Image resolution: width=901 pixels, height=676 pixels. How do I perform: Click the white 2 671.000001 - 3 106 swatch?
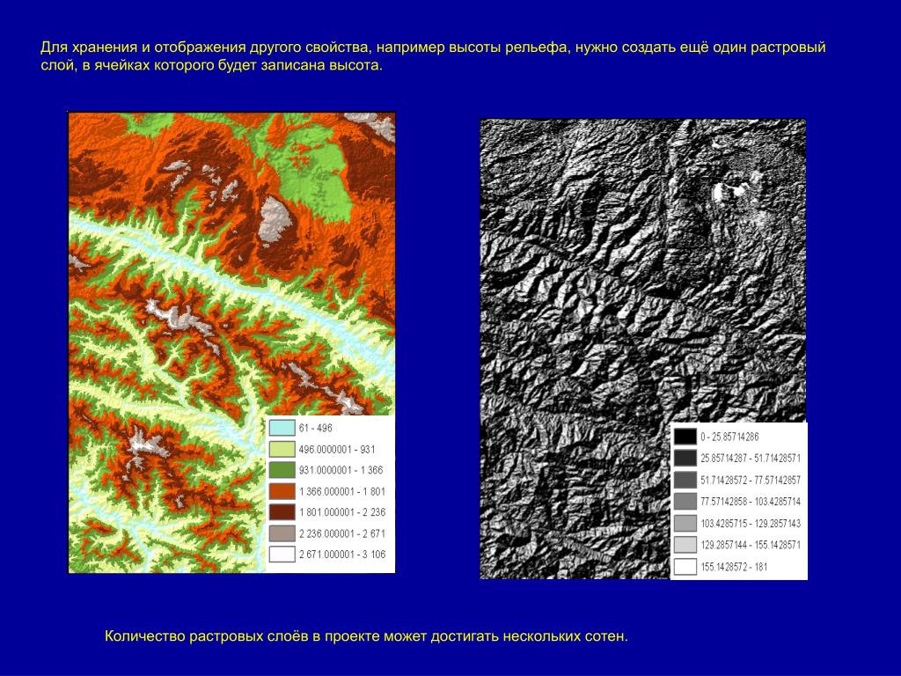(282, 555)
